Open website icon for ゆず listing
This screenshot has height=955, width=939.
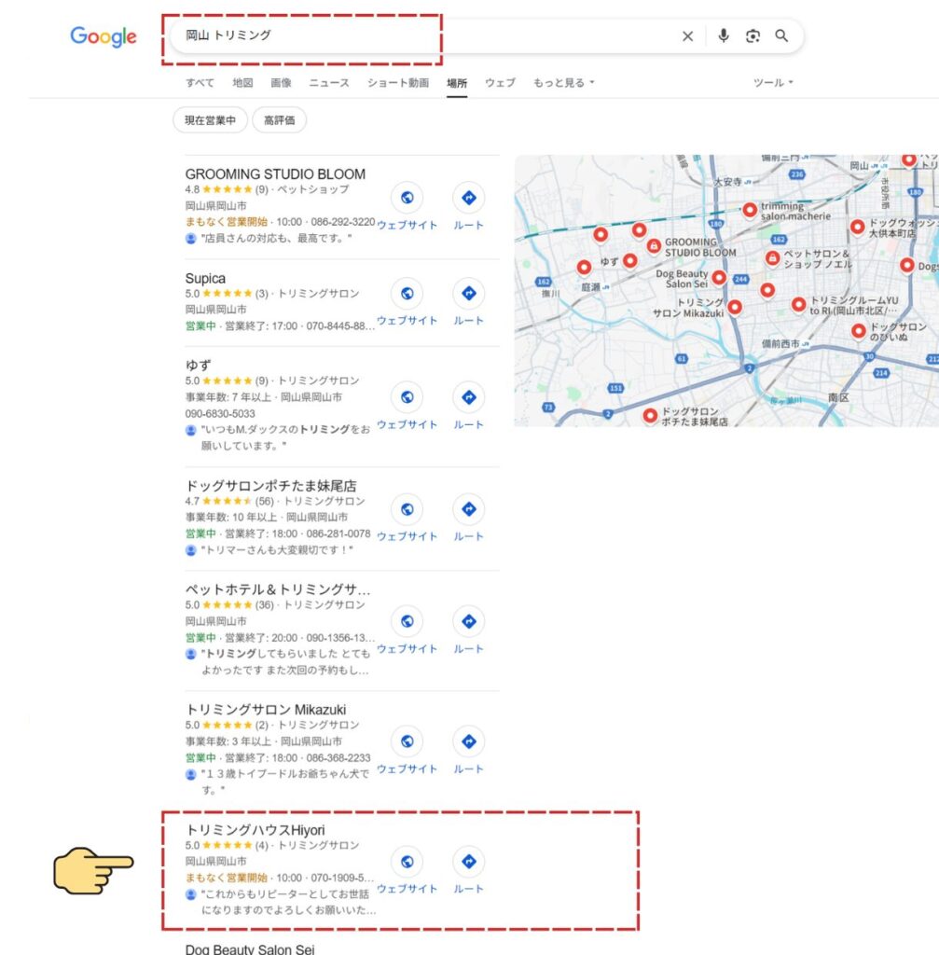point(407,397)
